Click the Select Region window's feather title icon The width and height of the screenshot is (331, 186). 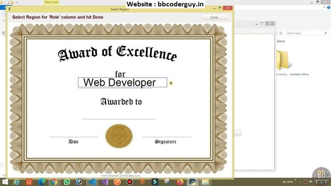coord(9,9)
